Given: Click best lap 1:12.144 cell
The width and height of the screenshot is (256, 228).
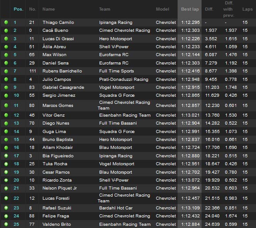Looking at the screenshot, I should [x=190, y=55].
